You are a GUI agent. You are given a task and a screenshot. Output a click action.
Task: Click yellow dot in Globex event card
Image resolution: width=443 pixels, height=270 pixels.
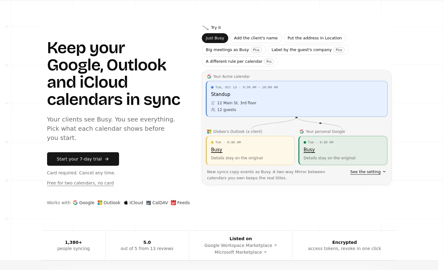[212, 142]
